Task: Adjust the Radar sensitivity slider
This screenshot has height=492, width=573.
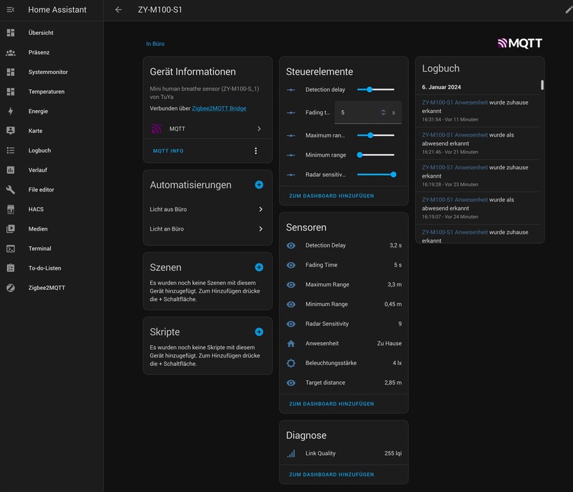Action: pos(392,176)
